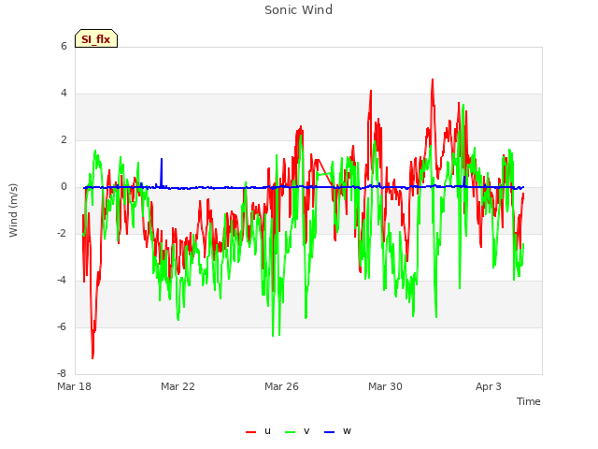Click the y-axis value 6

(64, 46)
